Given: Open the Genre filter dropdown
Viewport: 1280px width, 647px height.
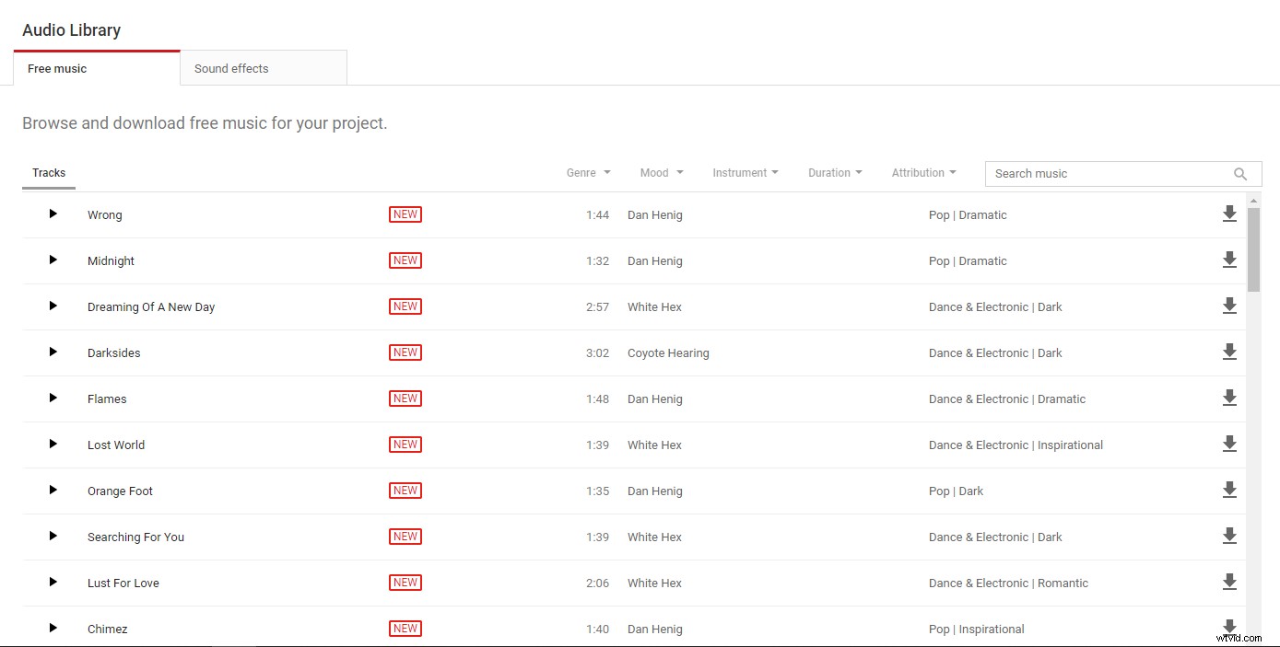Looking at the screenshot, I should (588, 173).
